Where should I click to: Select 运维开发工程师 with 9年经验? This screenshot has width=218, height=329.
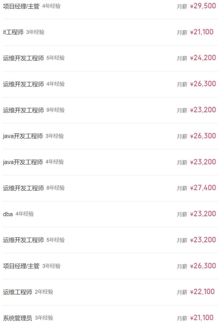23,110
